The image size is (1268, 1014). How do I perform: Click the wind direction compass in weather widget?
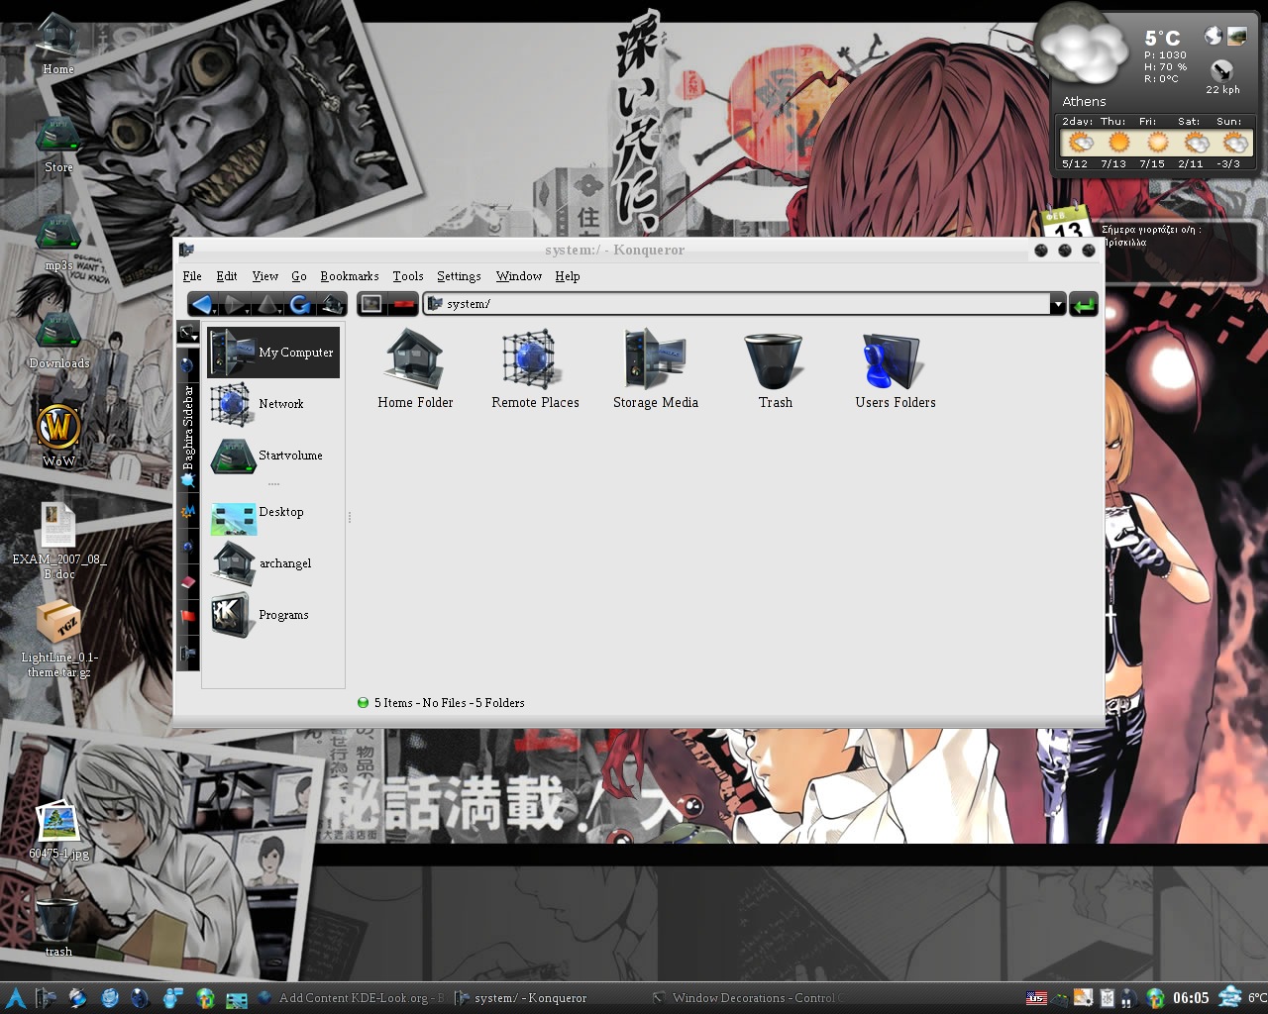[x=1222, y=69]
